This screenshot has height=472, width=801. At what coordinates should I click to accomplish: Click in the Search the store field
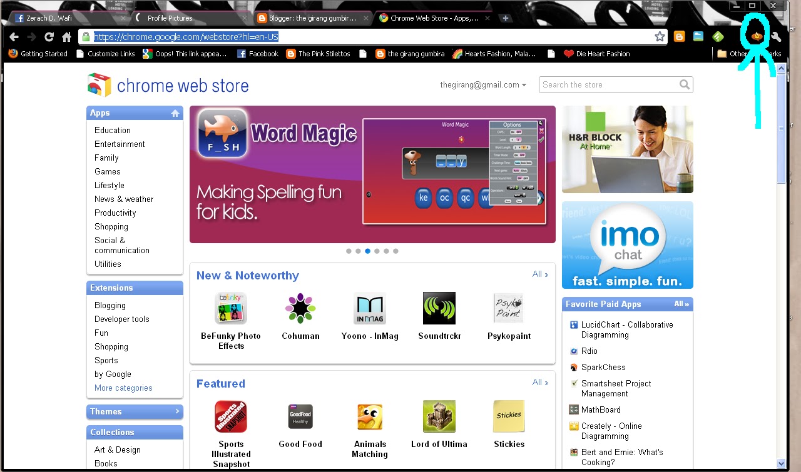tap(610, 84)
